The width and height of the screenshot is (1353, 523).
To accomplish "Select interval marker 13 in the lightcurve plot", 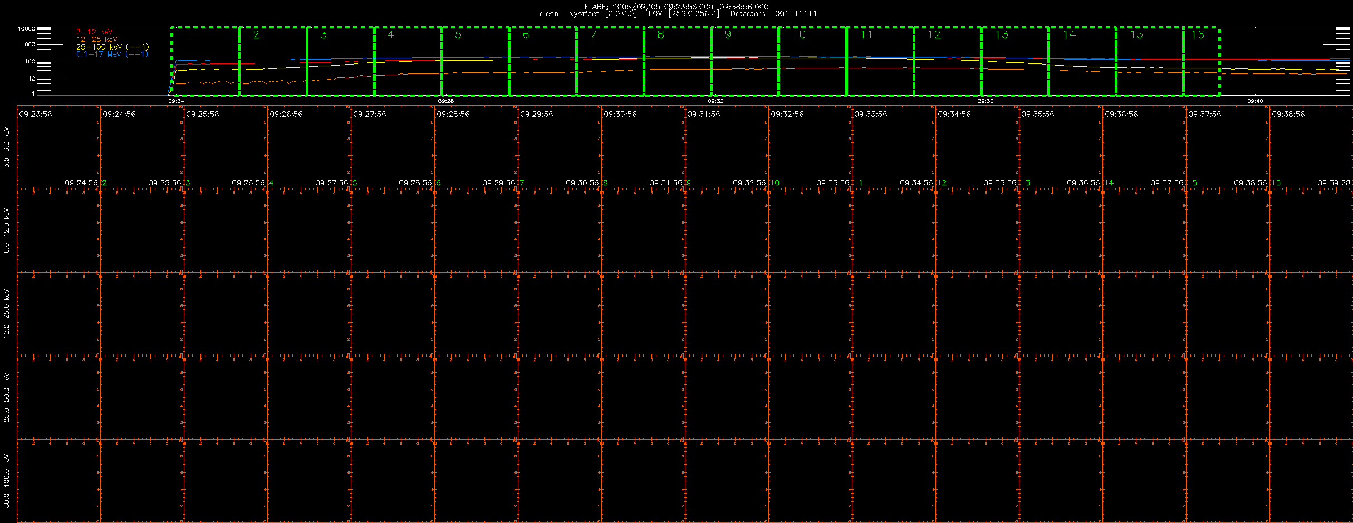I will click(1002, 35).
